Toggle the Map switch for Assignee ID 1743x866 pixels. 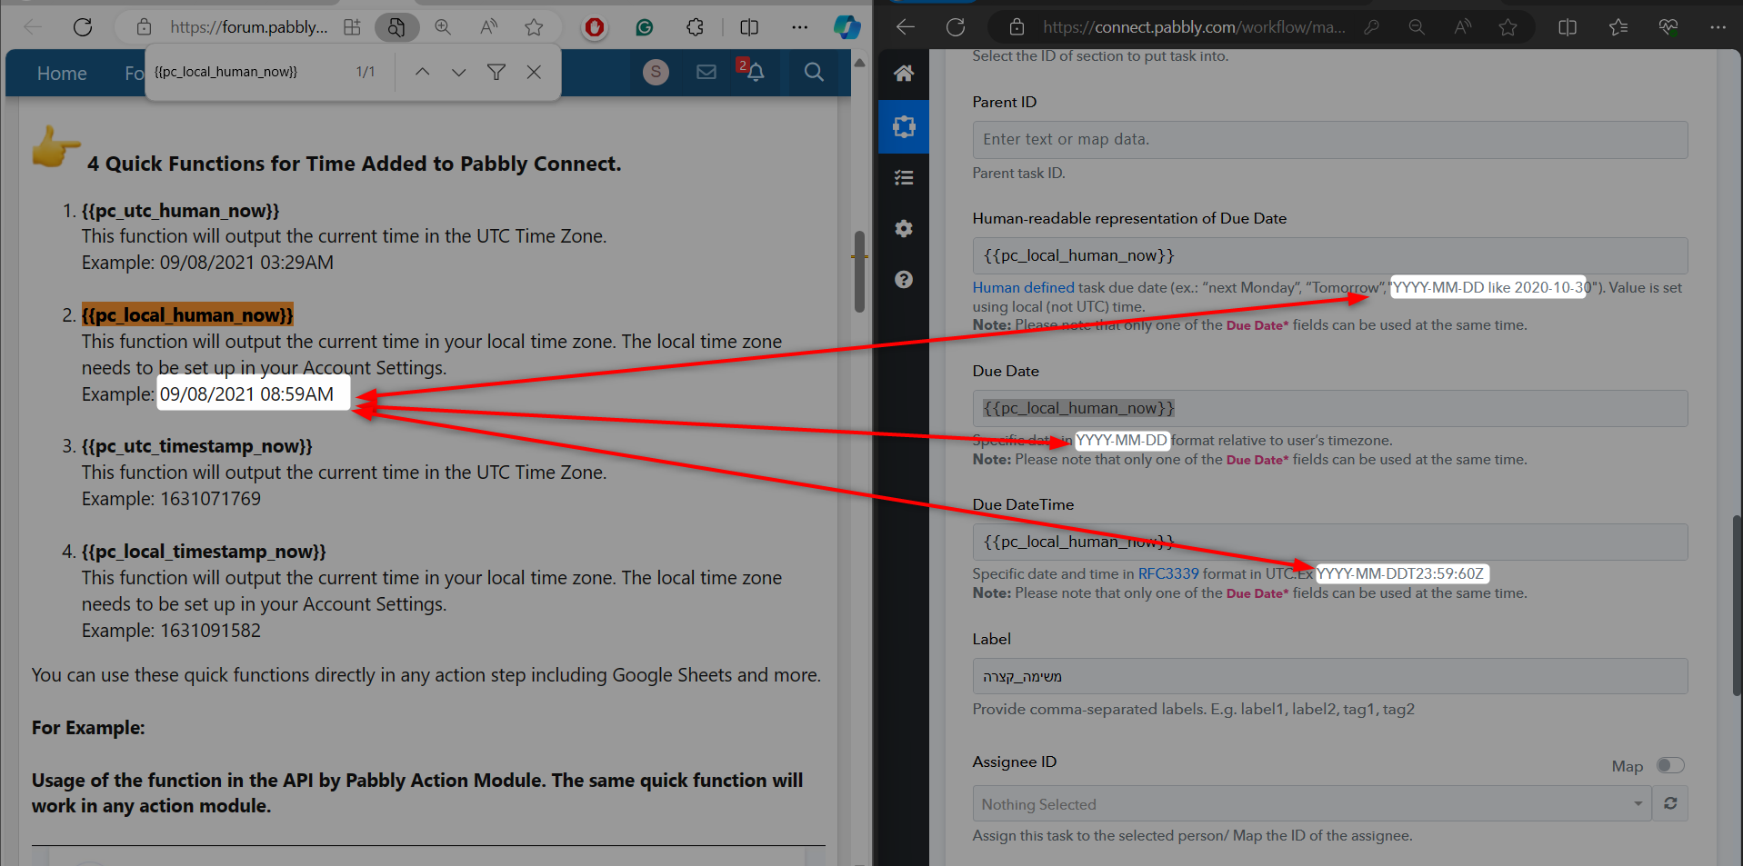[x=1670, y=765]
